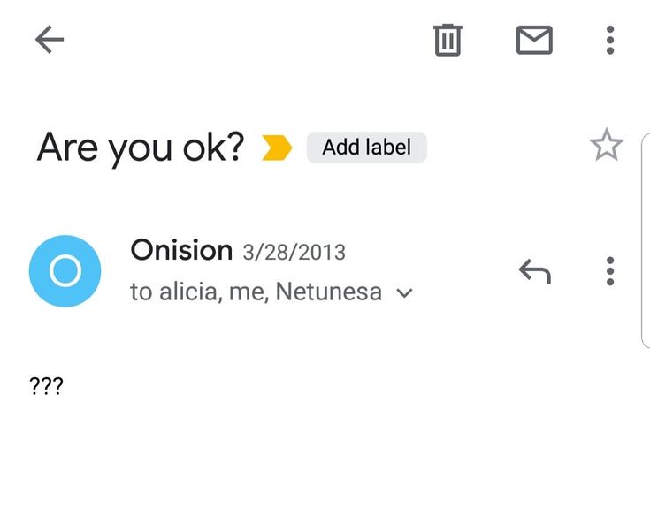Click the date 3/28/2013
The image size is (650, 530).
294,253
